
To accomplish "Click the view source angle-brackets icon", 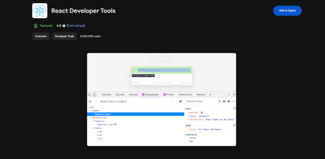I will click(x=233, y=101).
